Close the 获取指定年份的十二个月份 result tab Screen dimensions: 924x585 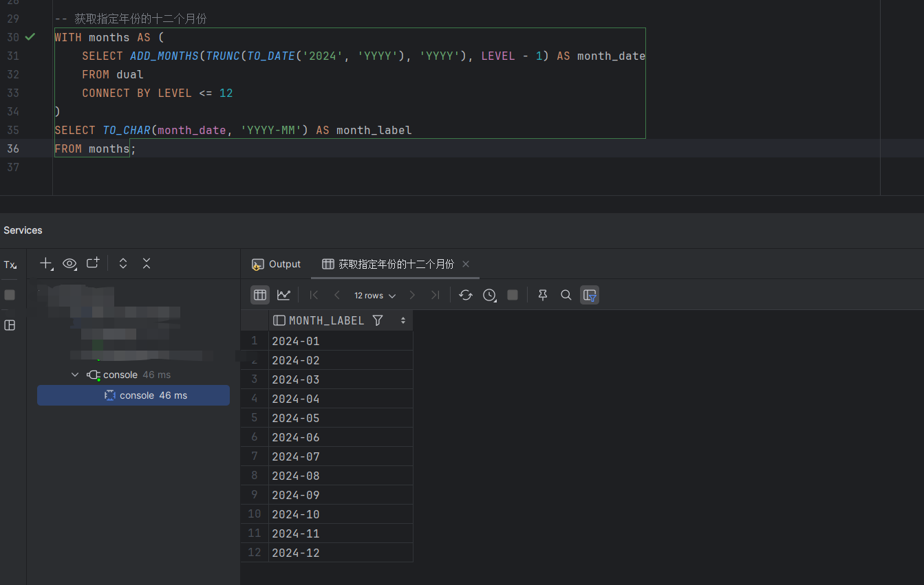(466, 264)
